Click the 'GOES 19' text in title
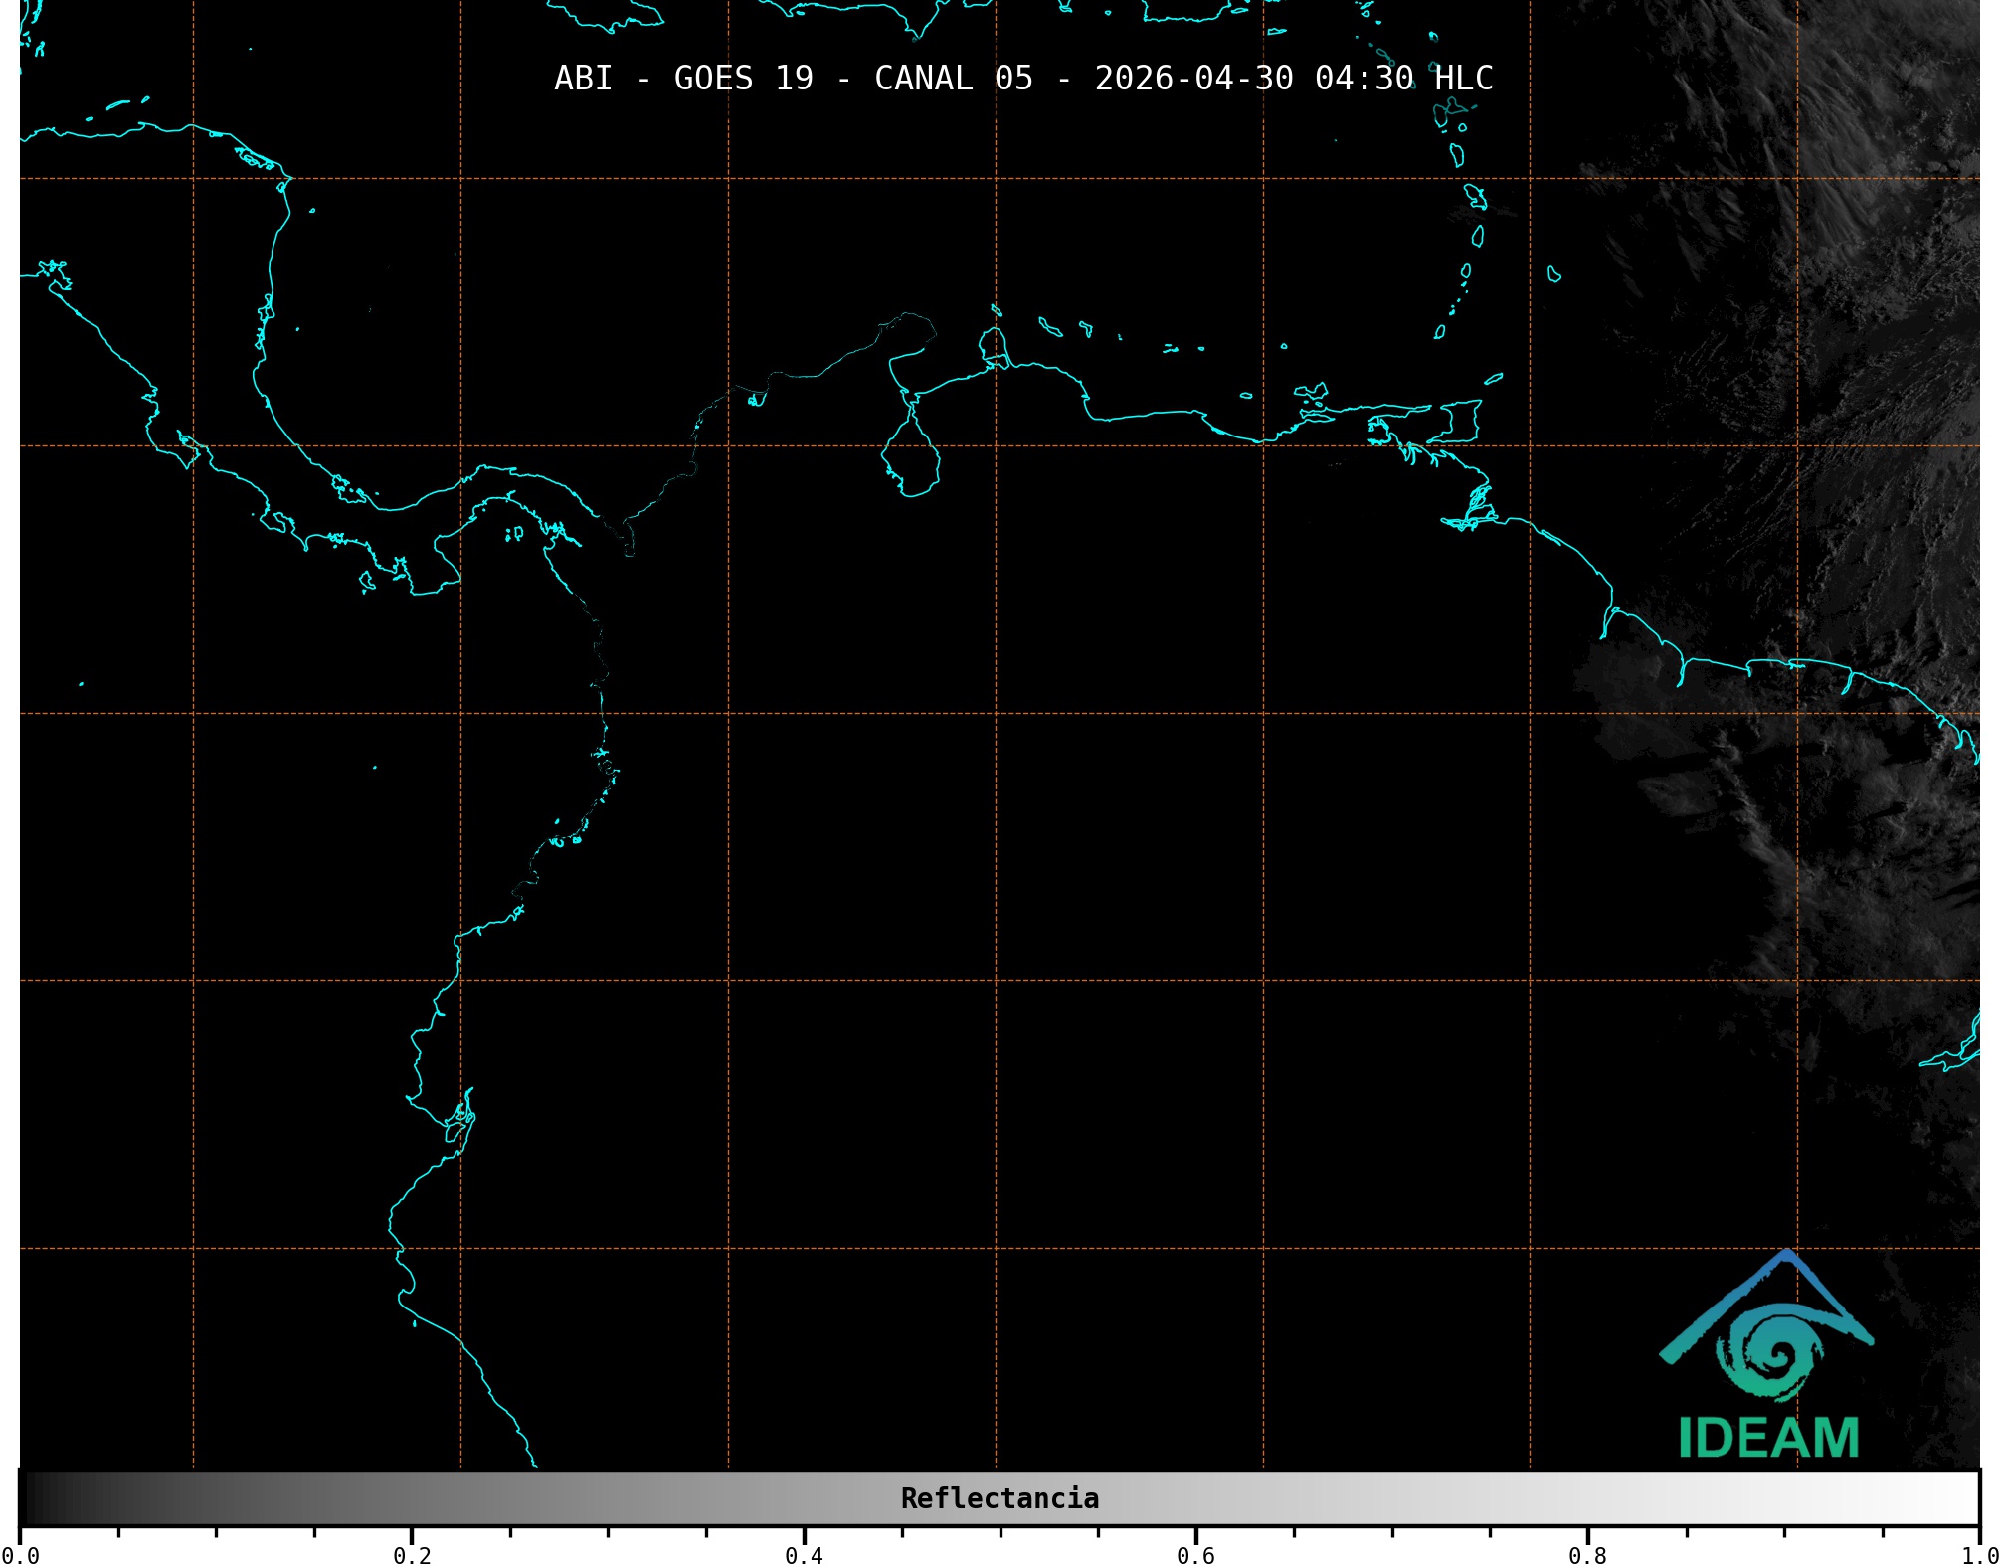2000x1568 pixels. (743, 79)
